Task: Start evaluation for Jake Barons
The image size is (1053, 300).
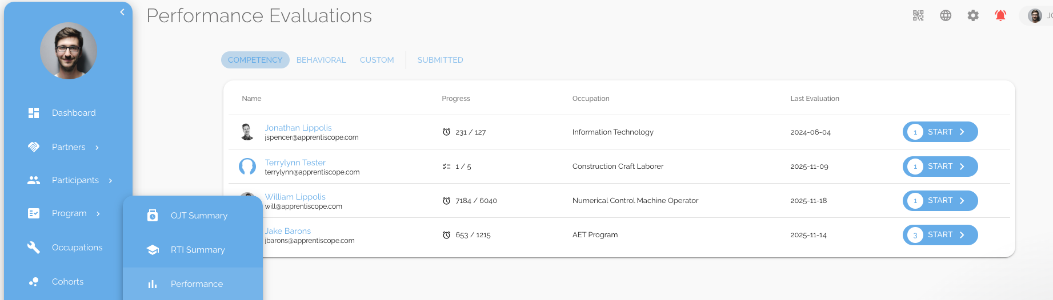Action: (940, 235)
